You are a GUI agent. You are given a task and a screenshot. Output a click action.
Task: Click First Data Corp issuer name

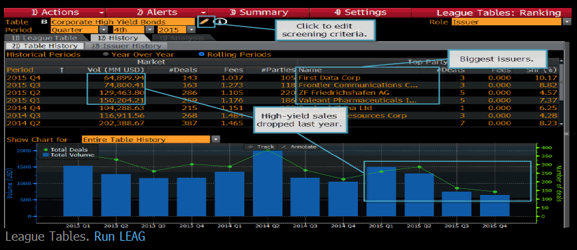pos(329,78)
